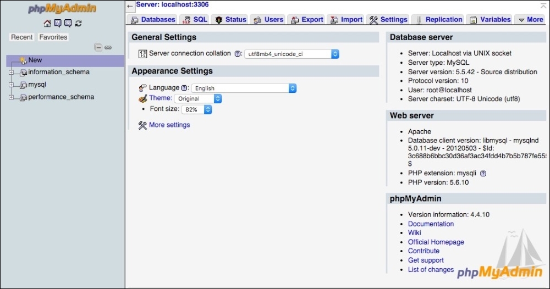The image size is (550, 289).
Task: Switch to the Settings tab
Action: [389, 20]
